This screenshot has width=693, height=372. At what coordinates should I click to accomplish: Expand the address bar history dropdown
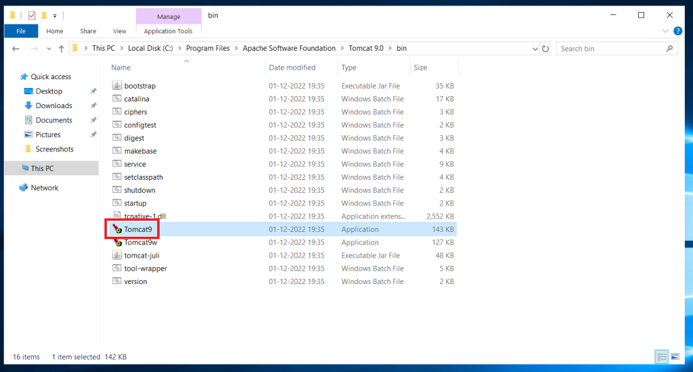(x=535, y=49)
